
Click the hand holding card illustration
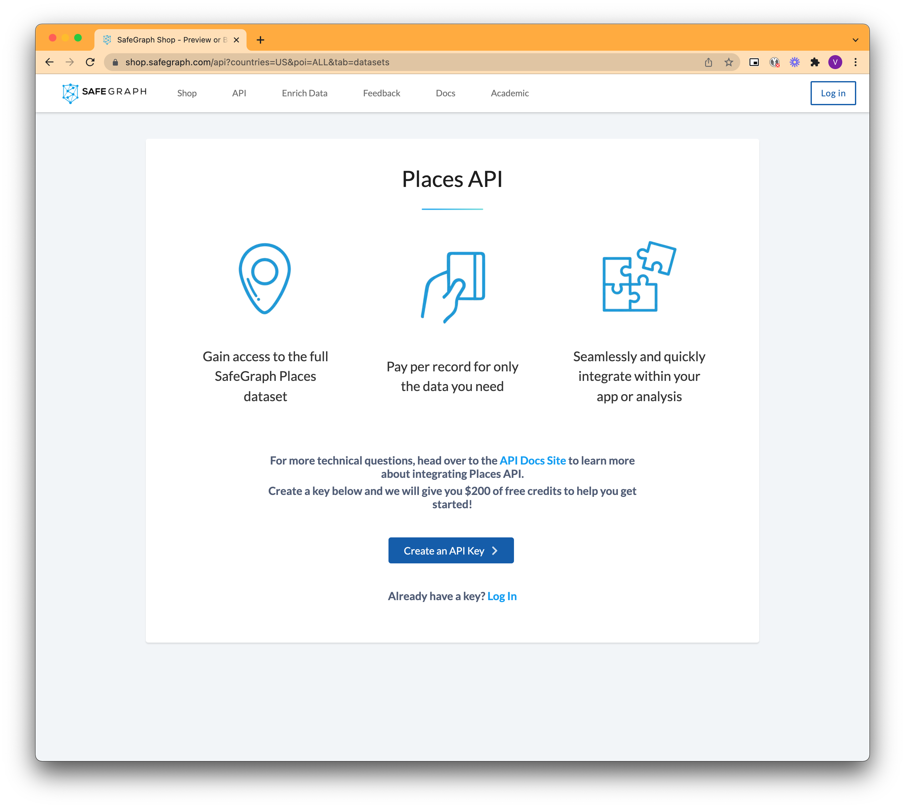point(452,288)
